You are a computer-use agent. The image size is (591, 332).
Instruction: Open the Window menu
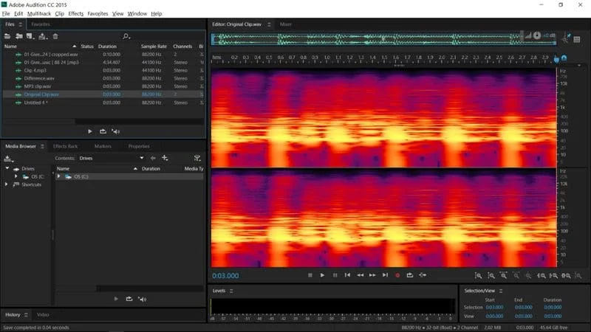pyautogui.click(x=137, y=13)
